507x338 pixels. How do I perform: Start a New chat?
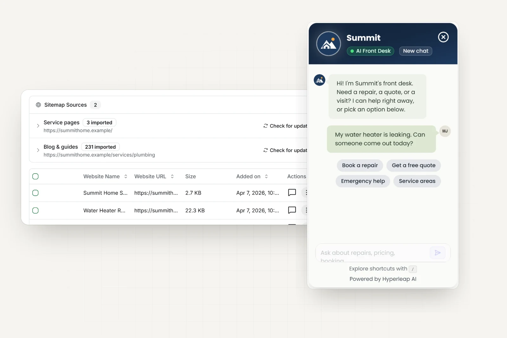click(x=415, y=51)
